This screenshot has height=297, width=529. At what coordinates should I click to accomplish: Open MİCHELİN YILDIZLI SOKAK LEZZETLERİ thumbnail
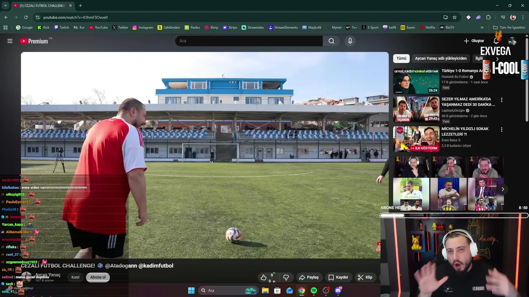[x=416, y=139]
